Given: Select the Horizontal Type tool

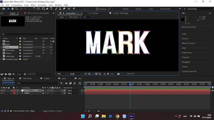Looking at the screenshot, I should coord(51,9).
